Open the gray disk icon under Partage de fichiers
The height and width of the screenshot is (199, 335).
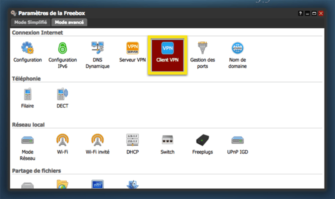click(x=27, y=185)
